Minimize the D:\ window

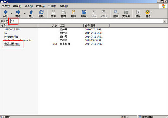coord(159,1)
